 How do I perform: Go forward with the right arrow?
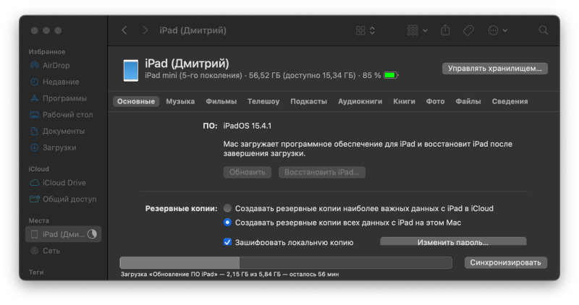click(x=145, y=30)
